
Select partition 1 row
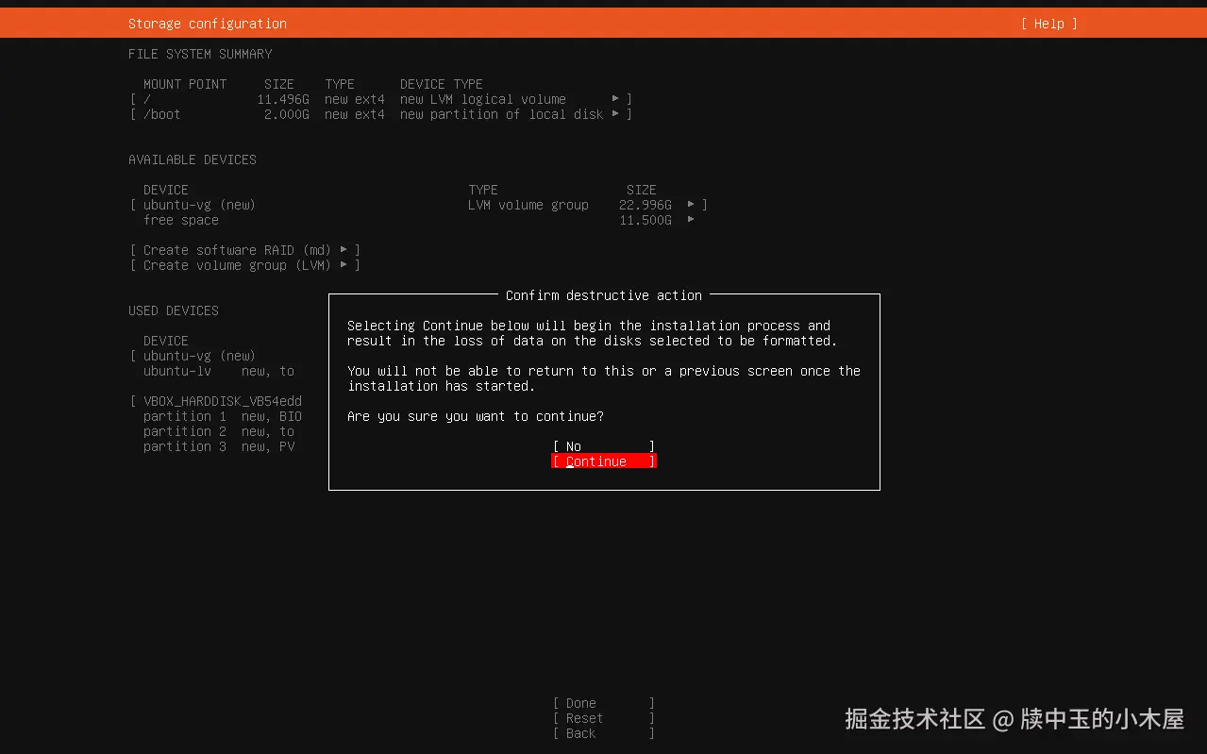tap(223, 416)
